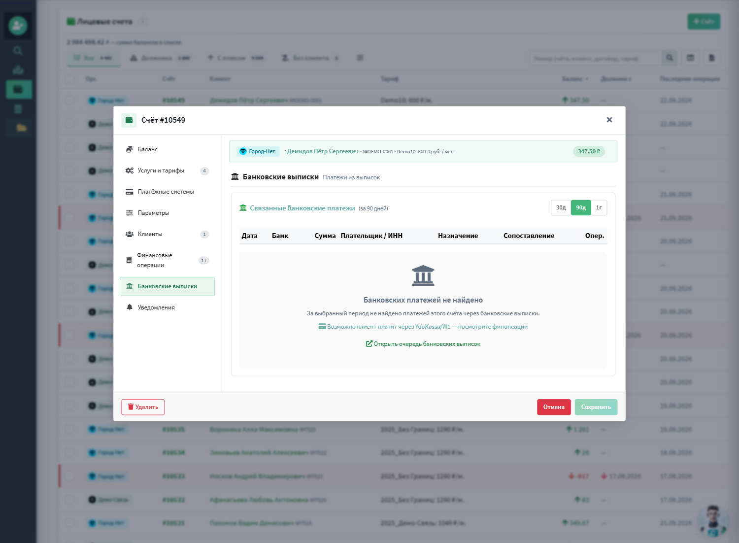Click the Сохранить button
The image size is (739, 543).
(x=596, y=407)
